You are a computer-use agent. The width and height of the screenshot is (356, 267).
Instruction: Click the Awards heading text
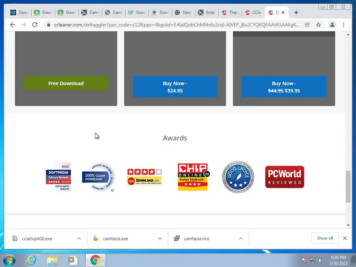coord(175,138)
